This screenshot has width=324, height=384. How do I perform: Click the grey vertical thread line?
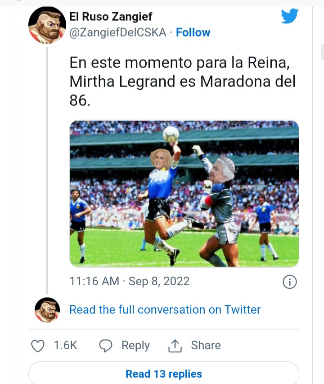click(x=47, y=171)
